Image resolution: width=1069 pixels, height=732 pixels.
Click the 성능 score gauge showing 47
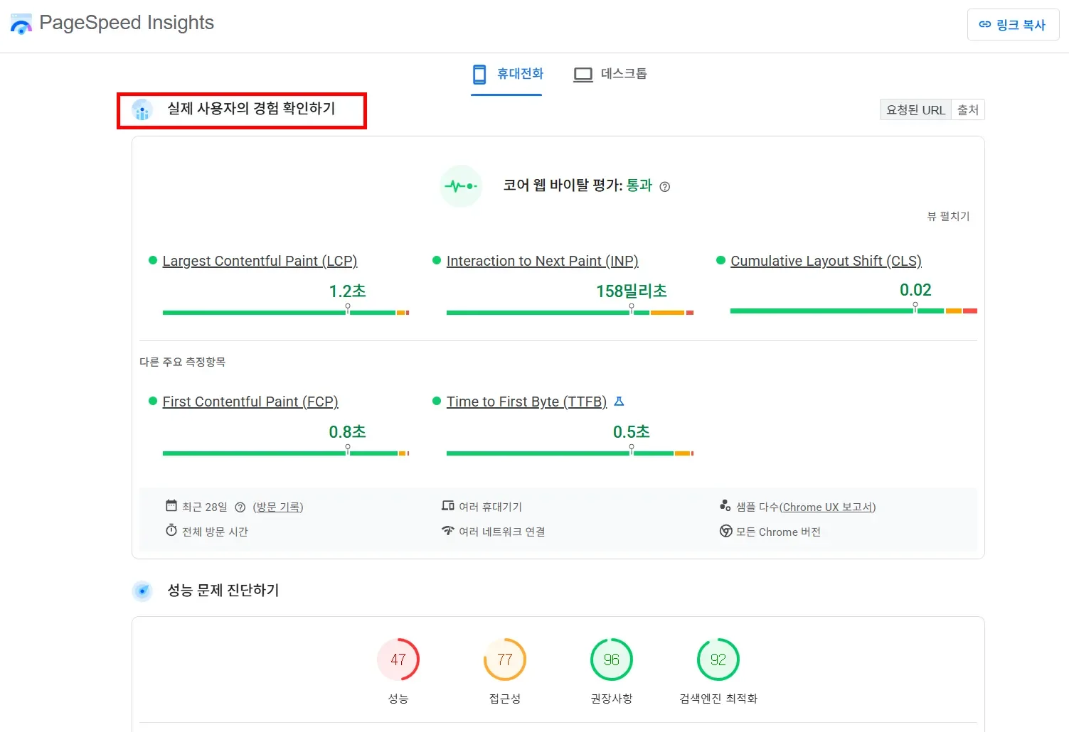[x=398, y=660]
